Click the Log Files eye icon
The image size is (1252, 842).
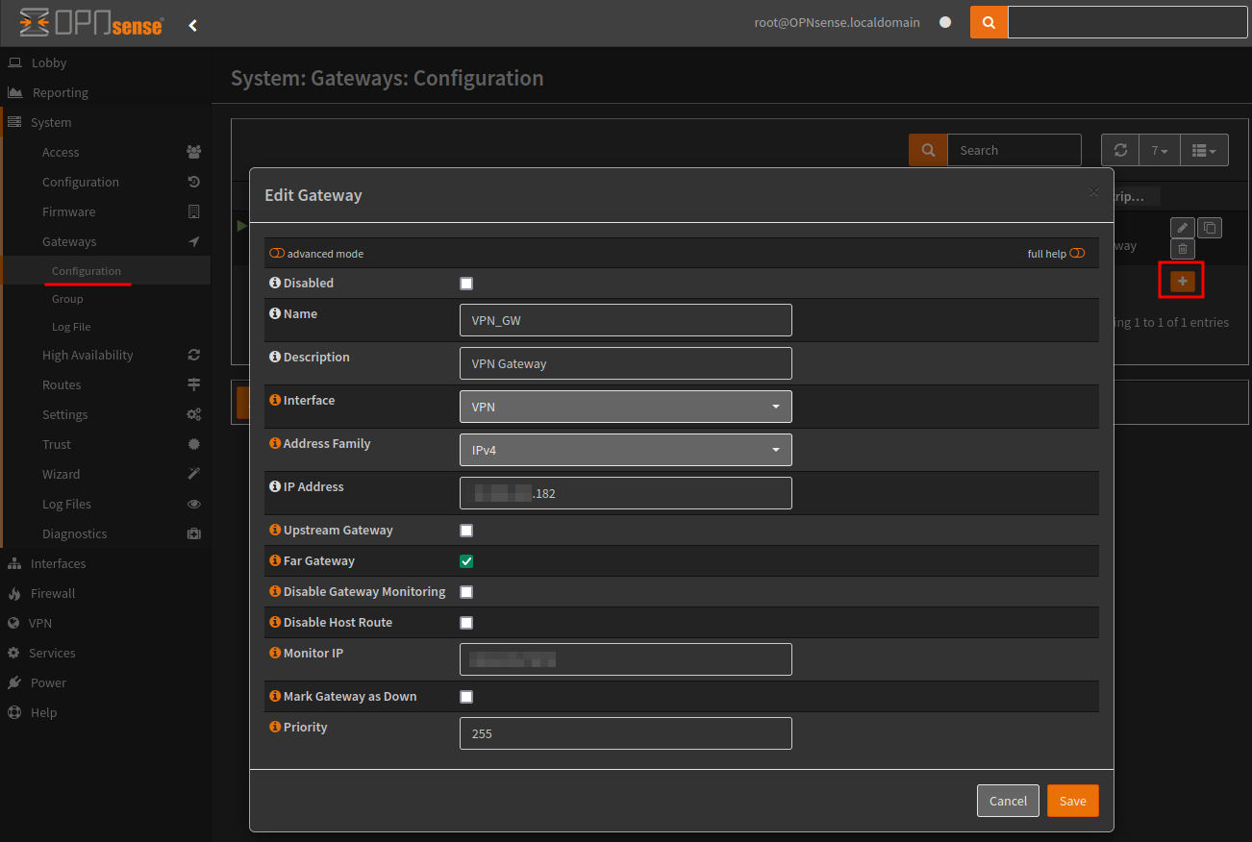pos(193,504)
